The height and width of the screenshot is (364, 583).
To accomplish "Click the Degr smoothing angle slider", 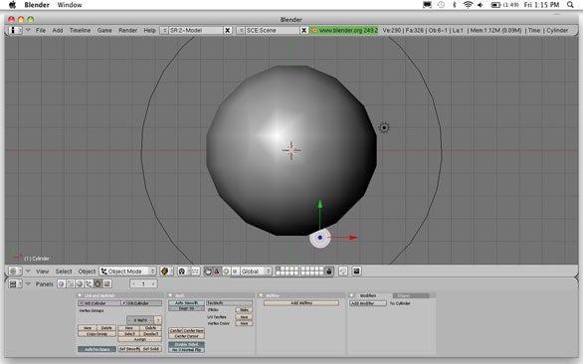I will (186, 308).
